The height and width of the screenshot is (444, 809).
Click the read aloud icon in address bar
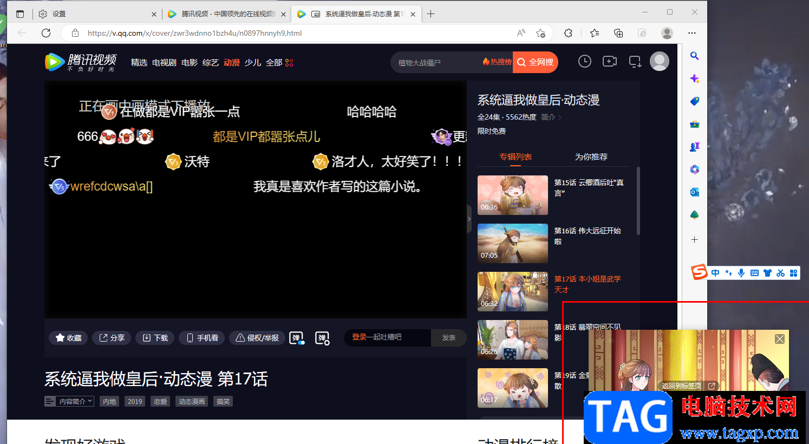click(x=521, y=33)
